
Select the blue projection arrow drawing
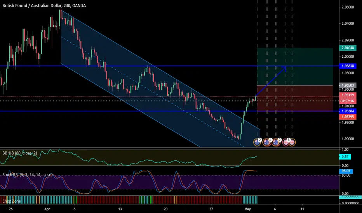coord(271,81)
